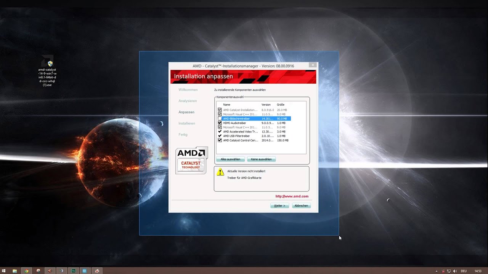Select the 'HDMI-Audiotreiber' row text

(x=234, y=123)
